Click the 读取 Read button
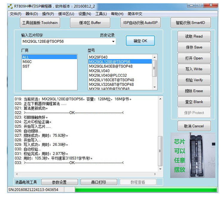Viewport: 224px width, 197px height. (x=194, y=36)
